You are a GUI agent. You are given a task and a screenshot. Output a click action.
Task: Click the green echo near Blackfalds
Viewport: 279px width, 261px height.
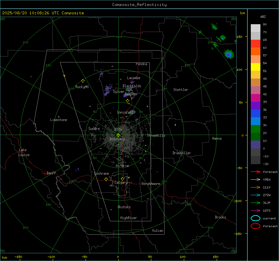tap(128, 89)
